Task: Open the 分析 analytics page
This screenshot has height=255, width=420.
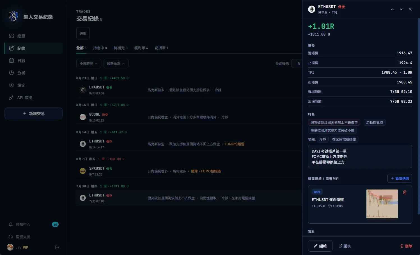Action: 33,73
